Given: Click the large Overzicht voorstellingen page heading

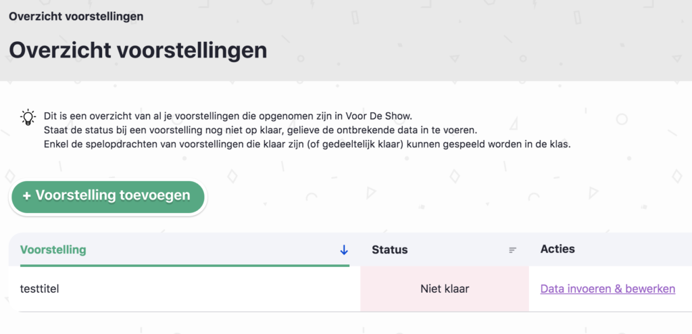Looking at the screenshot, I should point(138,50).
